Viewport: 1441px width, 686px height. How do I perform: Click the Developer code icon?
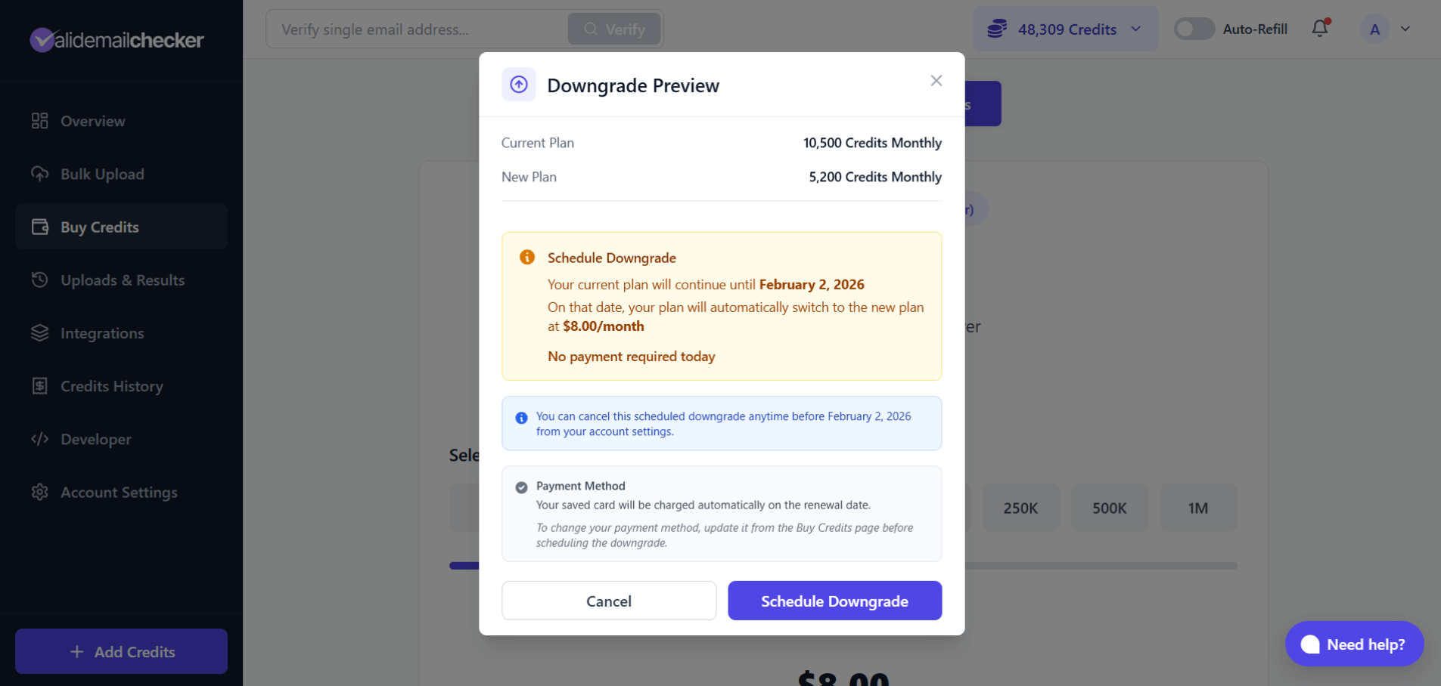click(41, 438)
